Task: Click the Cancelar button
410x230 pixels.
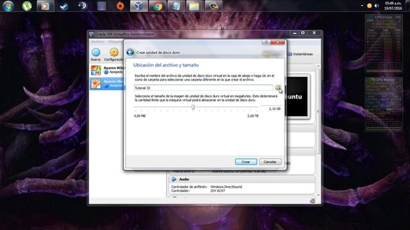Action: point(270,162)
